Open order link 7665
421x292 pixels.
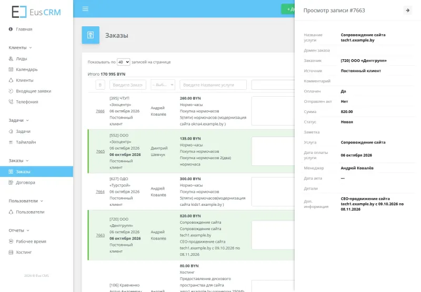coord(100,151)
